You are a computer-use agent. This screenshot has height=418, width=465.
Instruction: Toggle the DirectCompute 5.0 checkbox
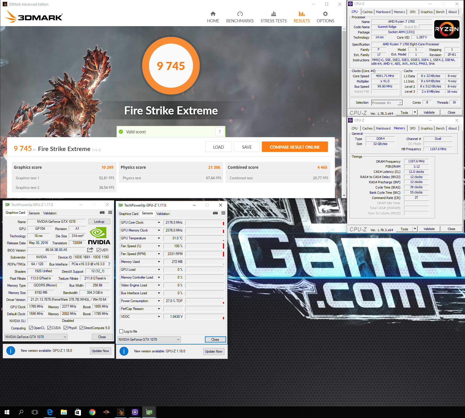pos(81,328)
